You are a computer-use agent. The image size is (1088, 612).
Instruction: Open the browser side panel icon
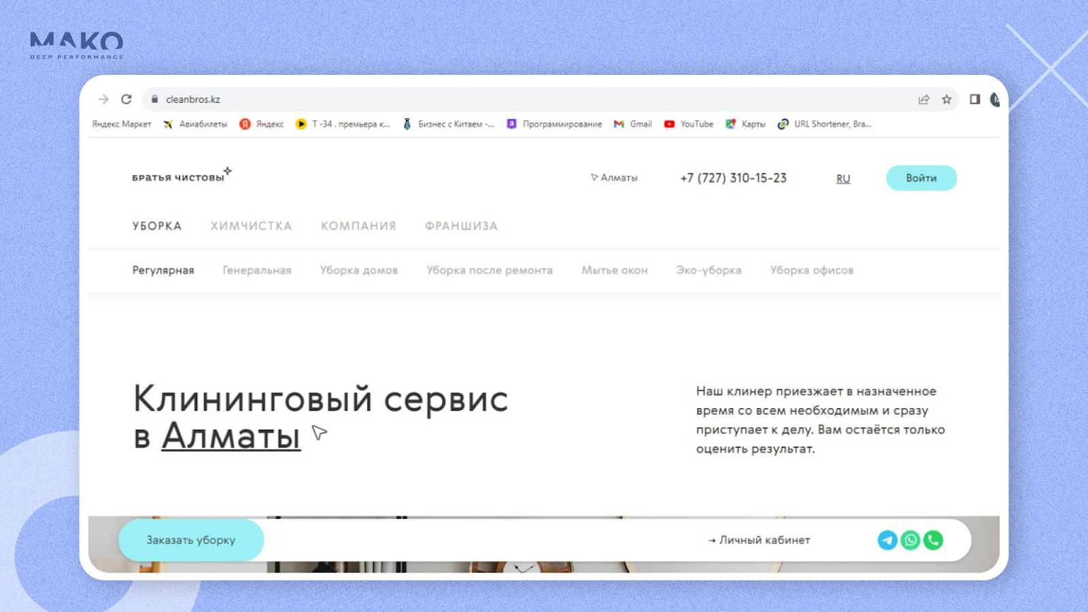974,99
